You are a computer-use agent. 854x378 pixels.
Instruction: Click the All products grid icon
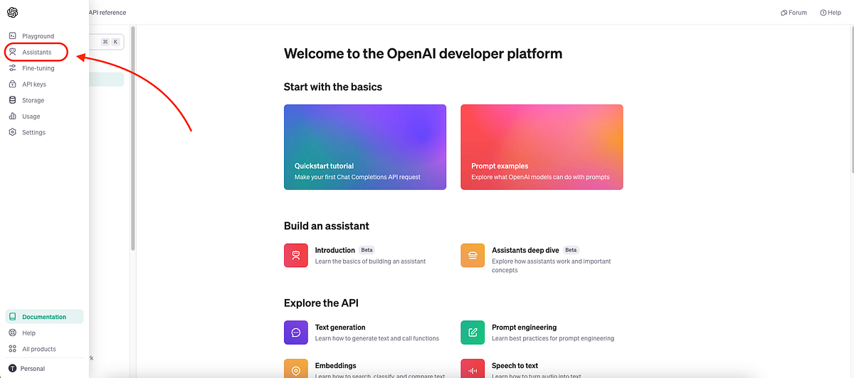point(13,349)
